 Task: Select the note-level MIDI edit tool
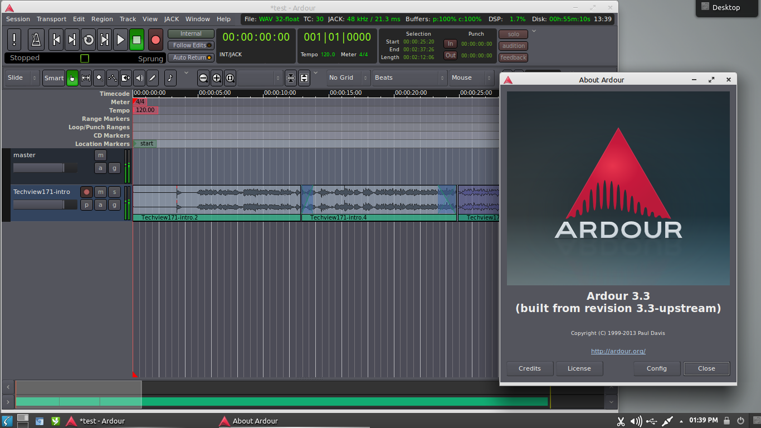[x=170, y=78]
